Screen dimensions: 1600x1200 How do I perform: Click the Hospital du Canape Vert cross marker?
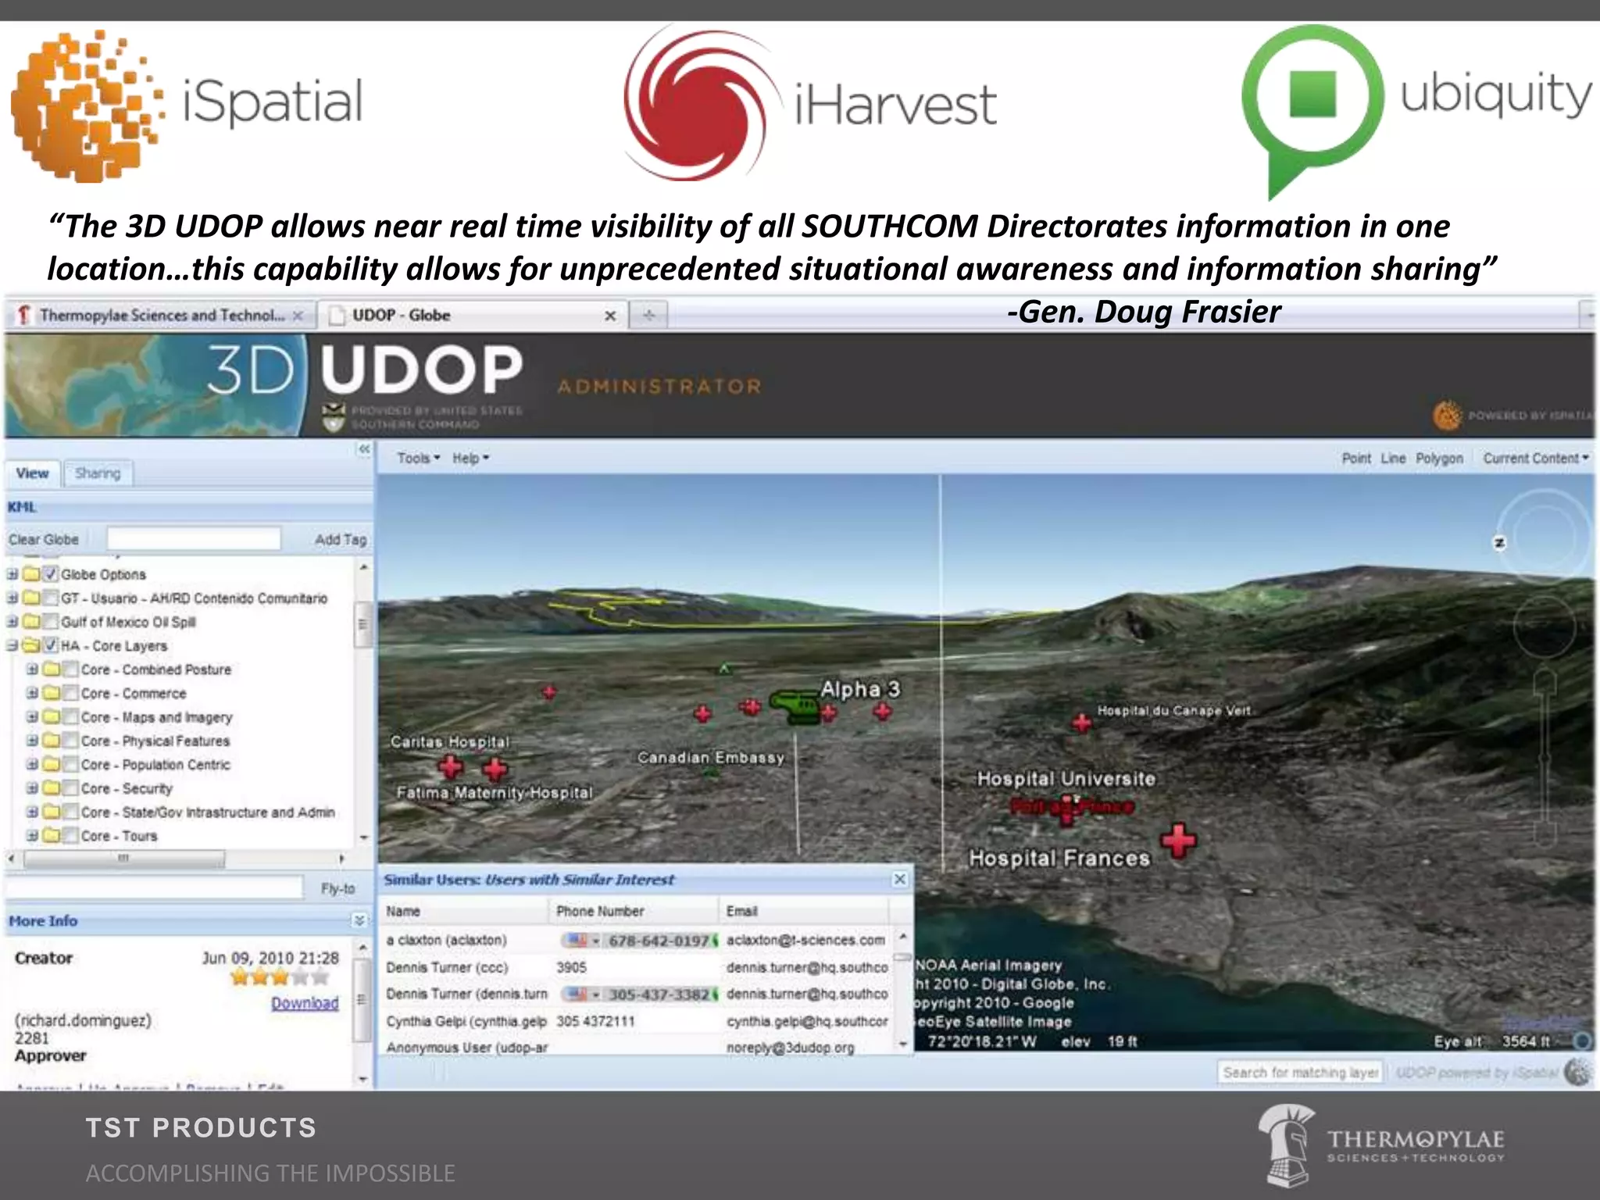point(1082,723)
